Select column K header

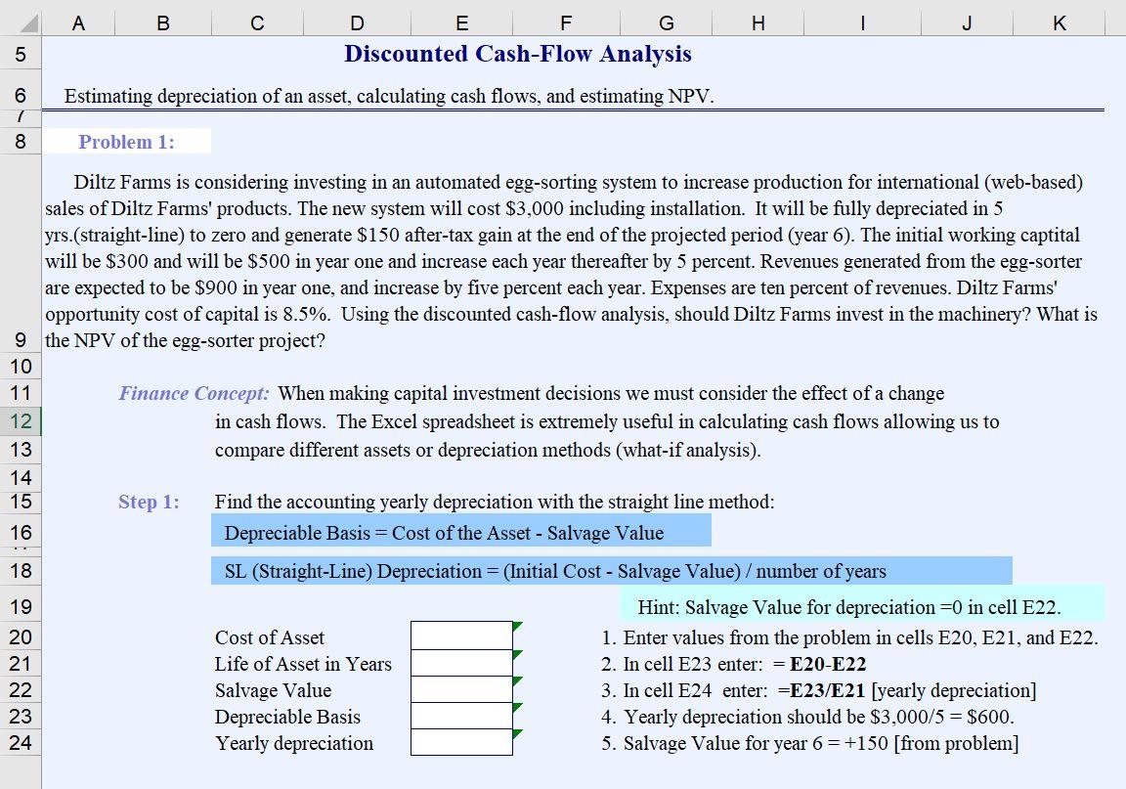pos(1059,23)
